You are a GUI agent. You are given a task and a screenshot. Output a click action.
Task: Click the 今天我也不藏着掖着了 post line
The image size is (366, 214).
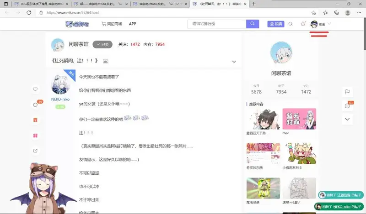pos(99,77)
